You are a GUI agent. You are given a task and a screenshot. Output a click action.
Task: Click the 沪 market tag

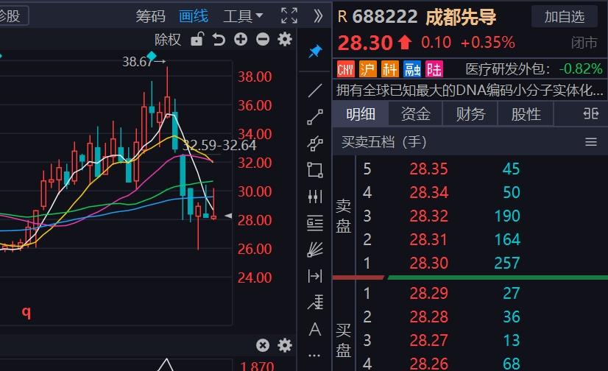tap(367, 69)
